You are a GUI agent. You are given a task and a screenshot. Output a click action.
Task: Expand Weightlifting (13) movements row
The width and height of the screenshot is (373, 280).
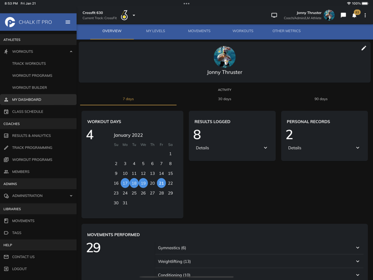point(260,261)
